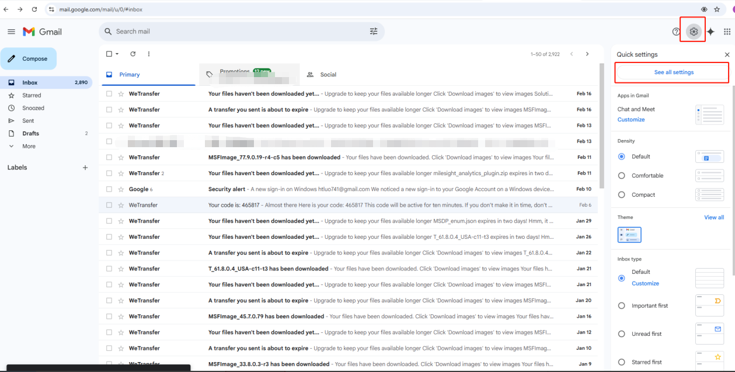Select Unread first inbox type

pos(621,334)
